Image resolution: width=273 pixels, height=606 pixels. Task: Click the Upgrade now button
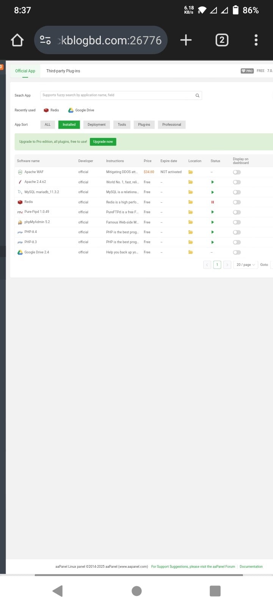tap(103, 142)
